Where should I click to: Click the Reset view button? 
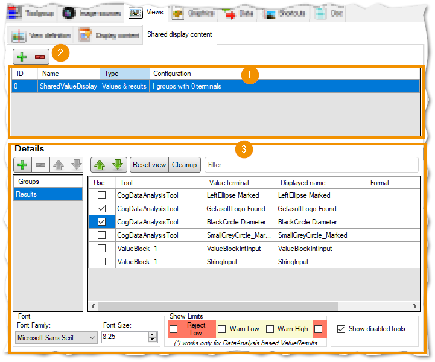(149, 165)
